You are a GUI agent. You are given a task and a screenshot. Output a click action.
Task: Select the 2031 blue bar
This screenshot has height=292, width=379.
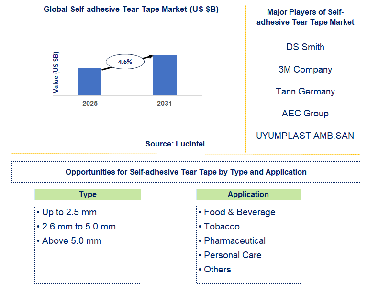click(165, 75)
